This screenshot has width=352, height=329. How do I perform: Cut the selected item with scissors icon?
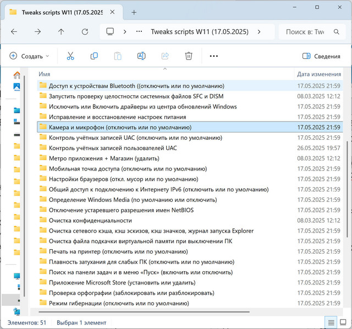70,56
